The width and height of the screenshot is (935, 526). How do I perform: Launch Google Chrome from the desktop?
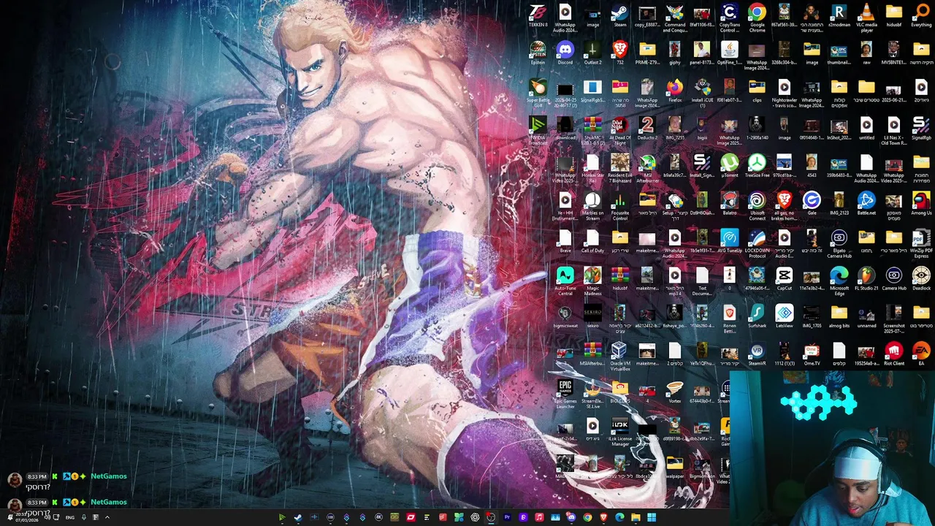click(757, 18)
